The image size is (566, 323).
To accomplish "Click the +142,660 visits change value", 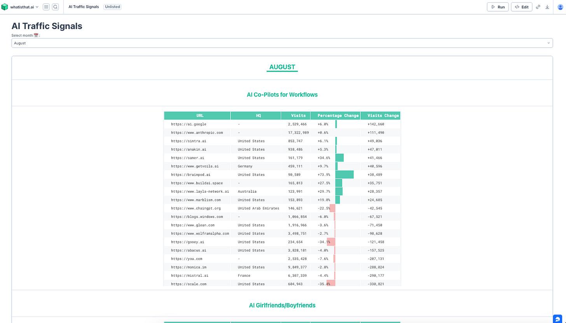I will 376,124.
